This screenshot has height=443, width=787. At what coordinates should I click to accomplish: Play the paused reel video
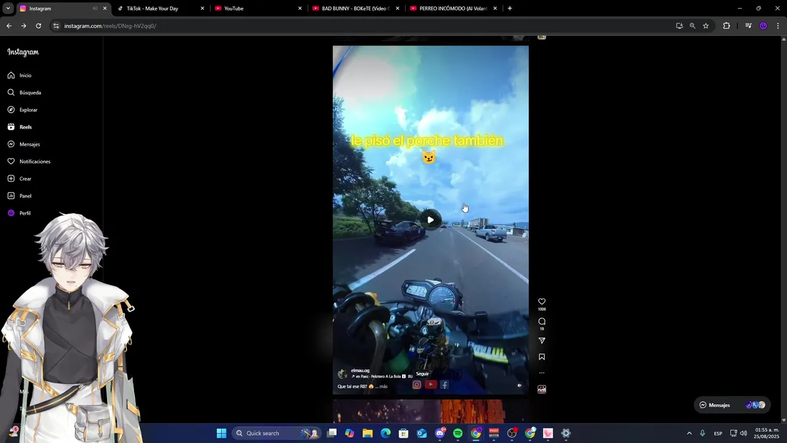click(x=430, y=220)
